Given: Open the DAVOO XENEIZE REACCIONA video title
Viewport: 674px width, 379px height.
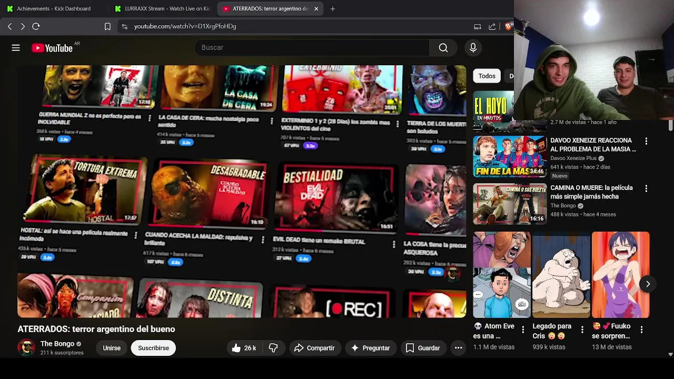Looking at the screenshot, I should 593,145.
